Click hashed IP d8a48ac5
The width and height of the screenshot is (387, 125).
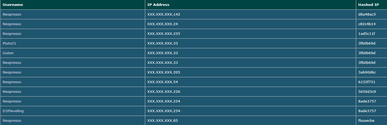[x=367, y=14]
